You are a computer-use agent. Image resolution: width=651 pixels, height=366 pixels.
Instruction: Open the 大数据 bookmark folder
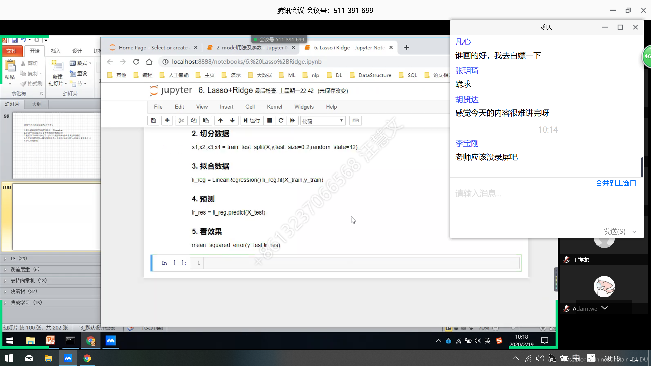click(x=260, y=75)
